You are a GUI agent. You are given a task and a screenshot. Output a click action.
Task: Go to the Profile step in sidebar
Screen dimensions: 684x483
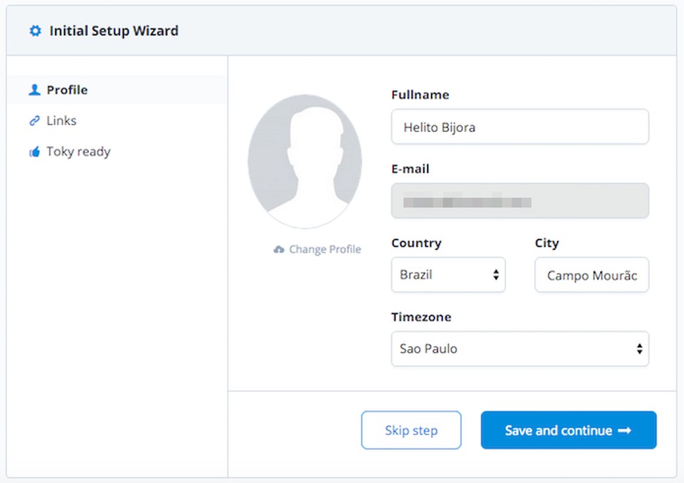point(67,90)
